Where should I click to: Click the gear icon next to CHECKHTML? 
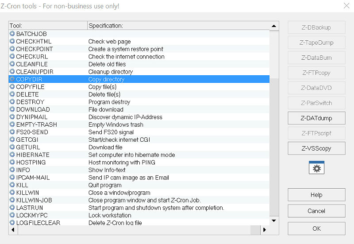(x=12, y=41)
